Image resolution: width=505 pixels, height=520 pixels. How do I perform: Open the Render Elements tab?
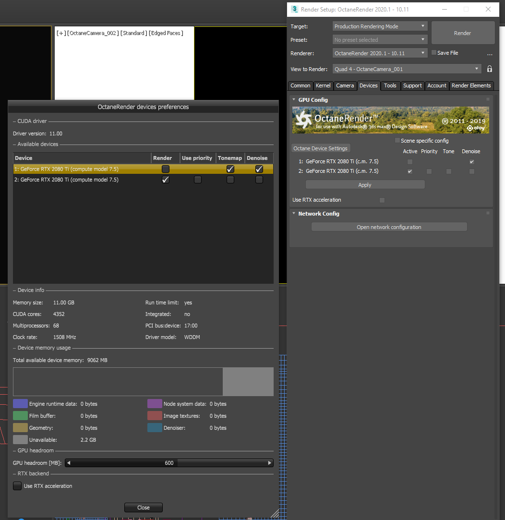pyautogui.click(x=471, y=85)
